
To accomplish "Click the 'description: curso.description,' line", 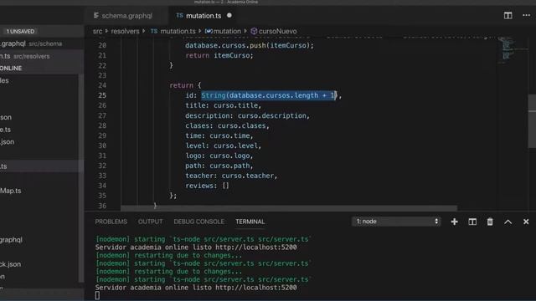I will coord(247,115).
